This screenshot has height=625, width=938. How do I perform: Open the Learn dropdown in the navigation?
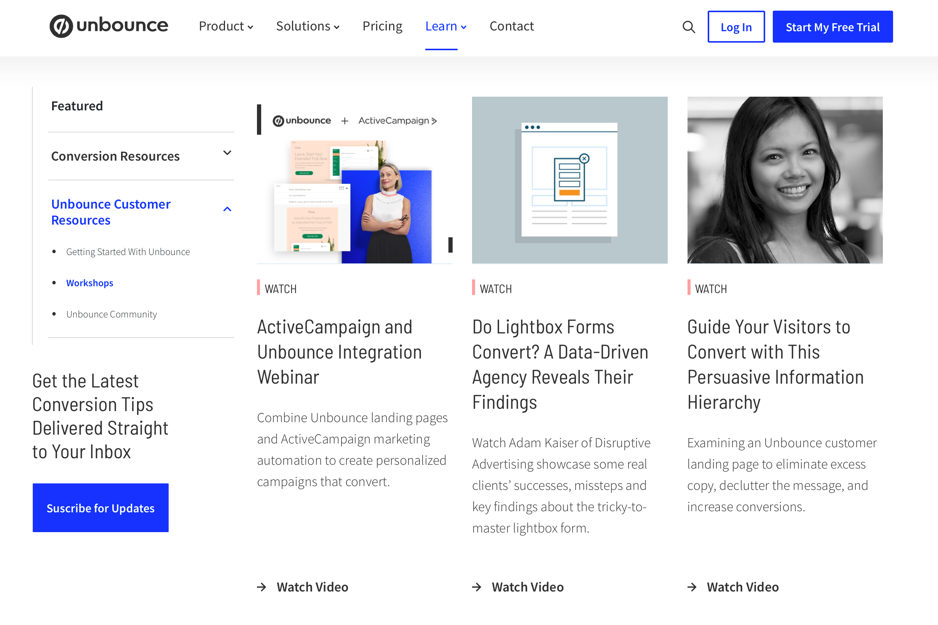point(446,26)
